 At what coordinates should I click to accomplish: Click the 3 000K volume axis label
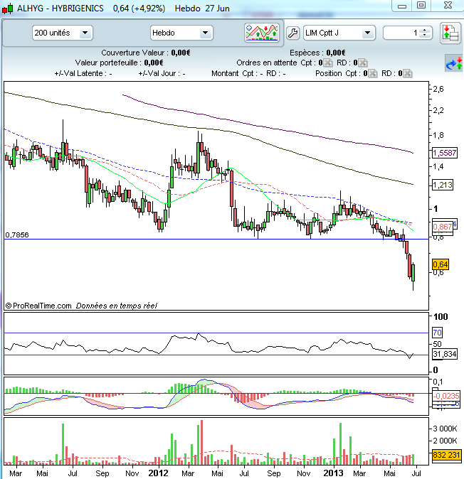(x=445, y=429)
